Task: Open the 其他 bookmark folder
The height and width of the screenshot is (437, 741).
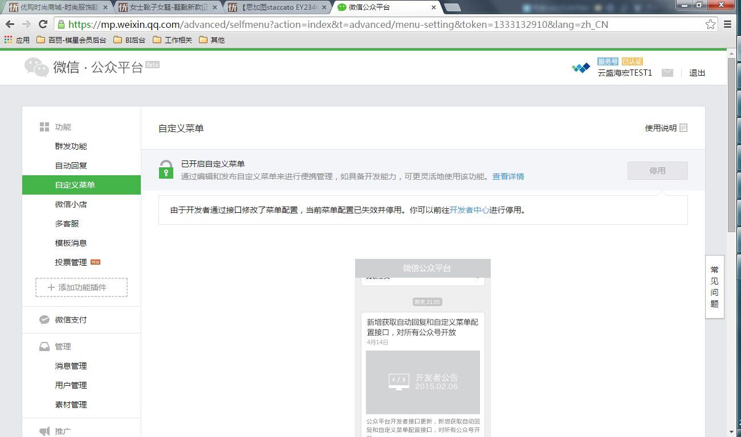Action: [x=211, y=40]
